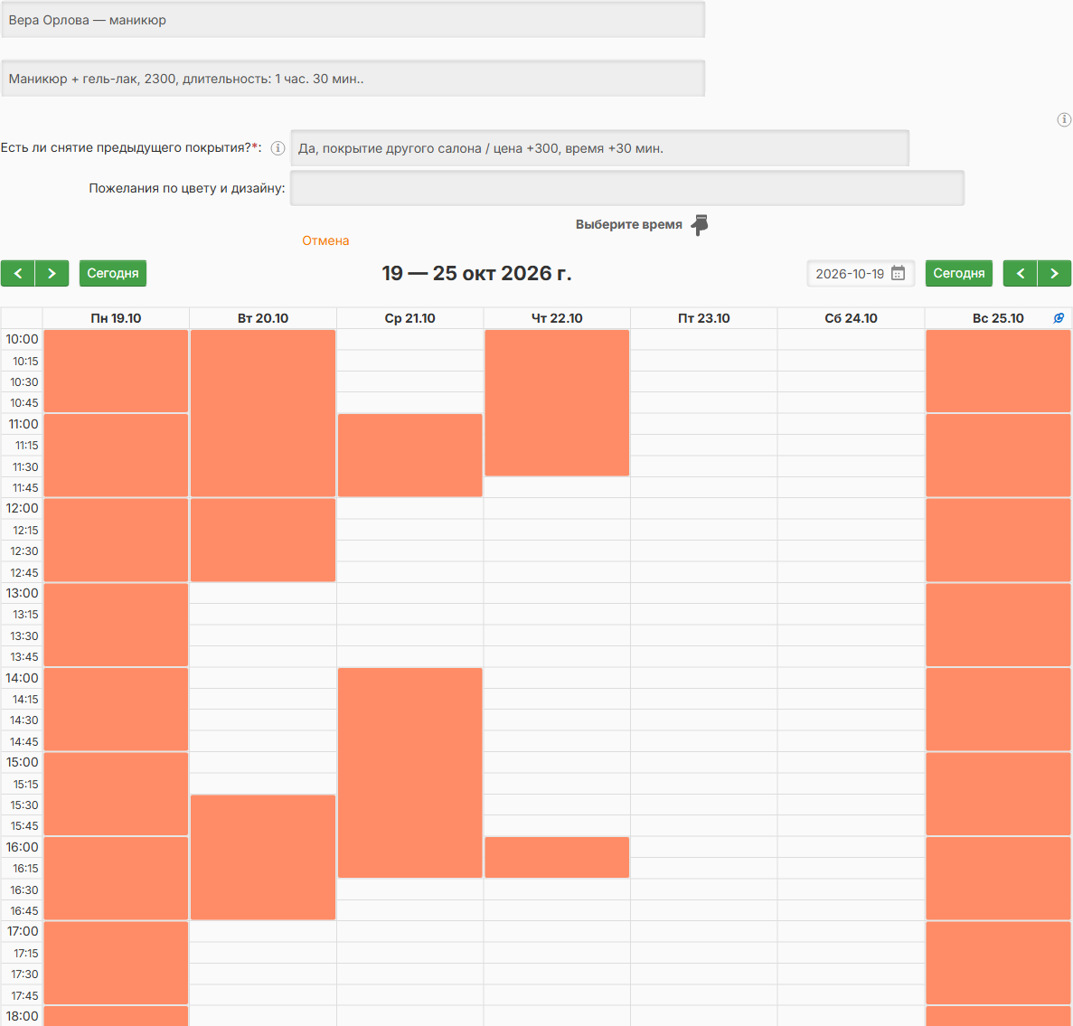This screenshot has width=1073, height=1026.
Task: Select the free 13:00 slot on Вт 20.10
Action: tap(263, 593)
